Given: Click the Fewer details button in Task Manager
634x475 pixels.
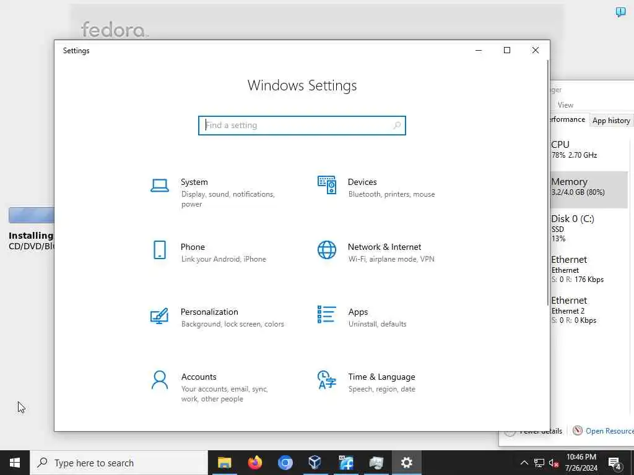Looking at the screenshot, I should pyautogui.click(x=534, y=431).
